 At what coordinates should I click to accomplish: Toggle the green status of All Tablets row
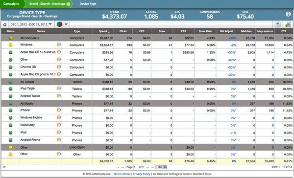coord(10,82)
